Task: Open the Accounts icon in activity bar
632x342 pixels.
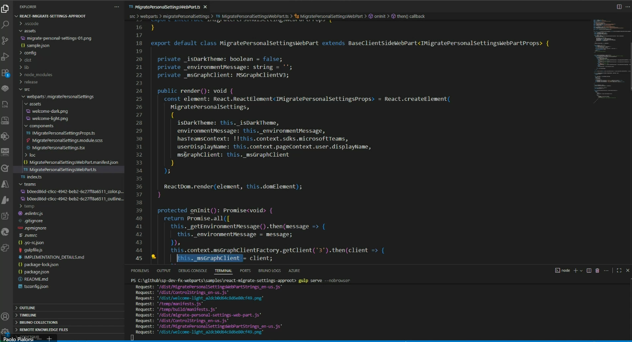Action: (x=6, y=316)
